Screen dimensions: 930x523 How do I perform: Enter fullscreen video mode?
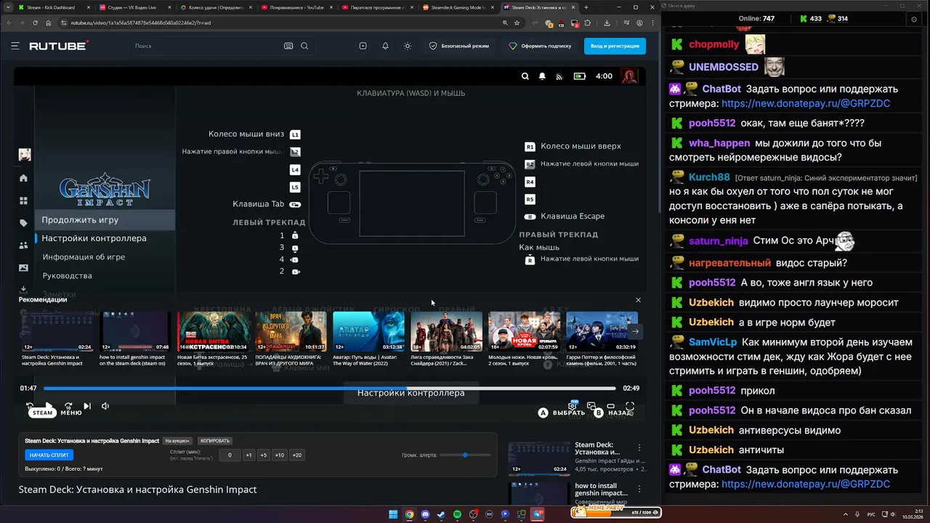[x=630, y=406]
